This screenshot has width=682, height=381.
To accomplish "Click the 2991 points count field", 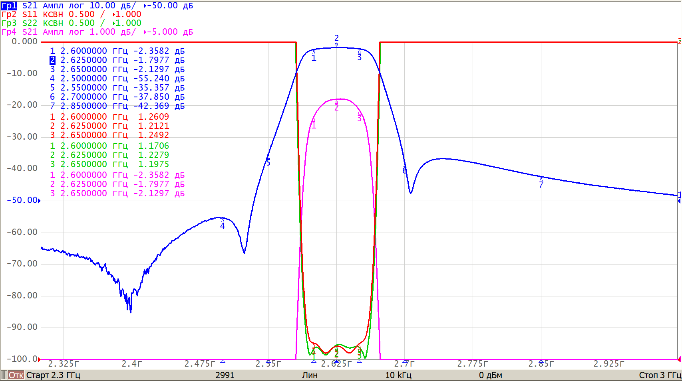I will 225,375.
